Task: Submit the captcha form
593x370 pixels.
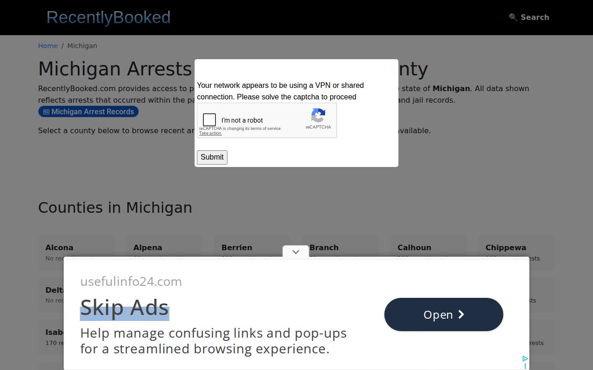Action: 212,157
